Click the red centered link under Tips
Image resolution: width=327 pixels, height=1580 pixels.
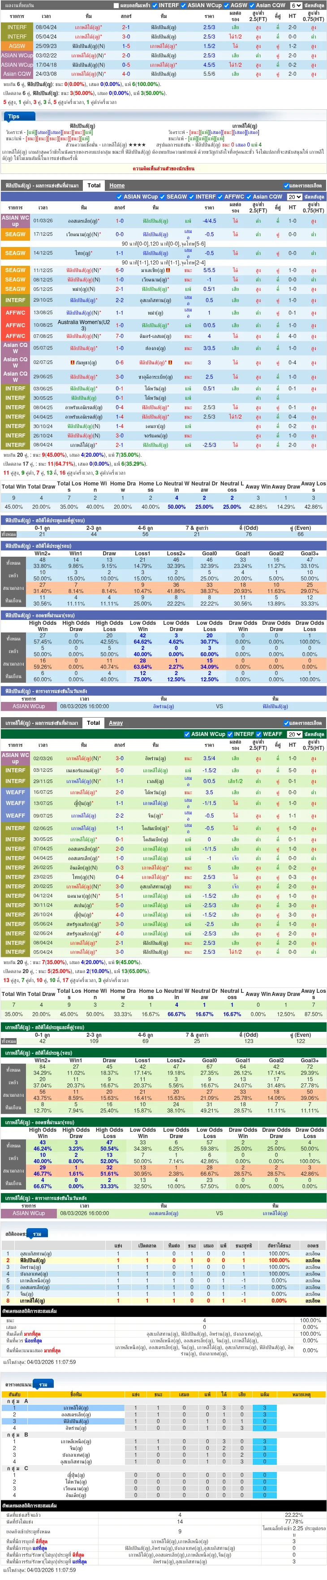click(x=163, y=168)
